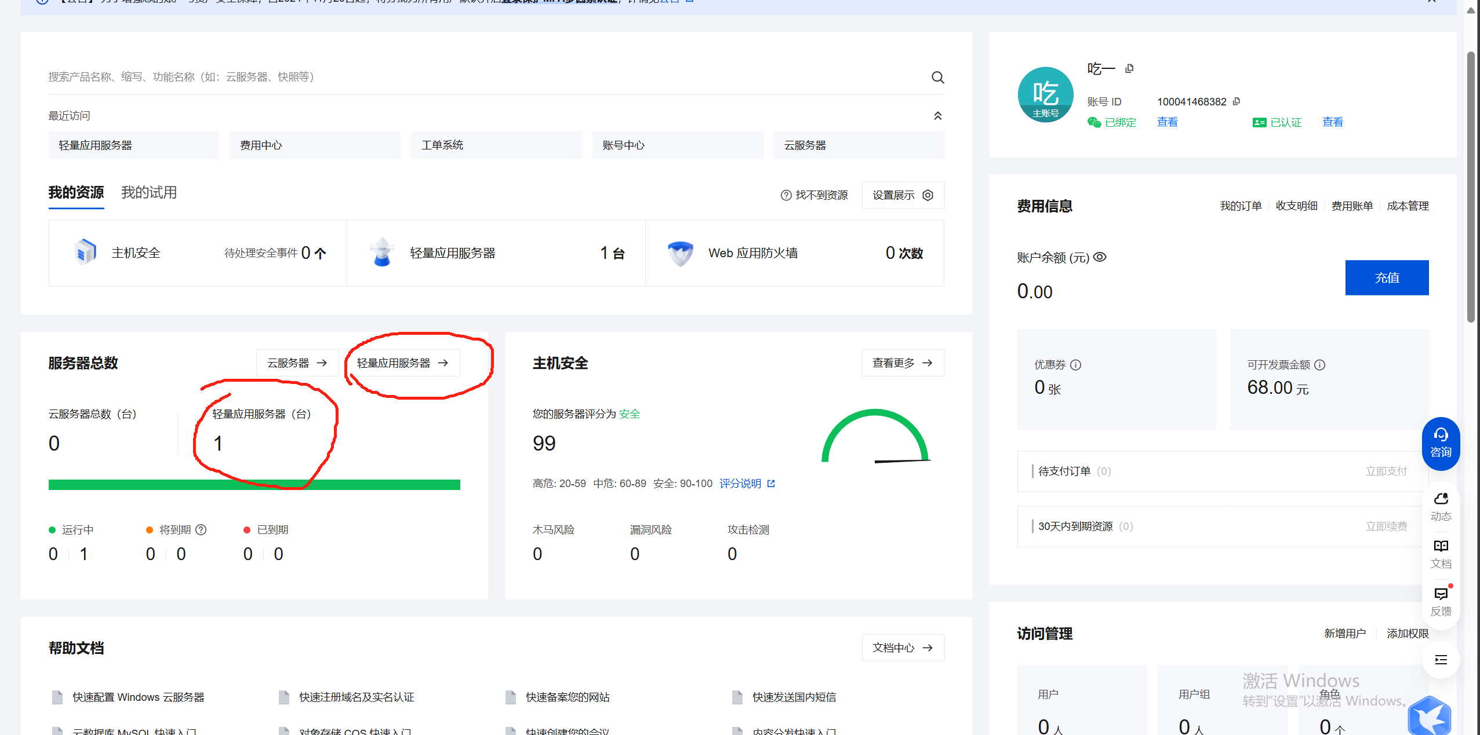
Task: Click the search magnifier icon
Action: (x=937, y=78)
